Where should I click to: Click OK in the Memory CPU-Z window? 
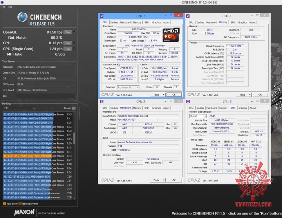point(260,95)
